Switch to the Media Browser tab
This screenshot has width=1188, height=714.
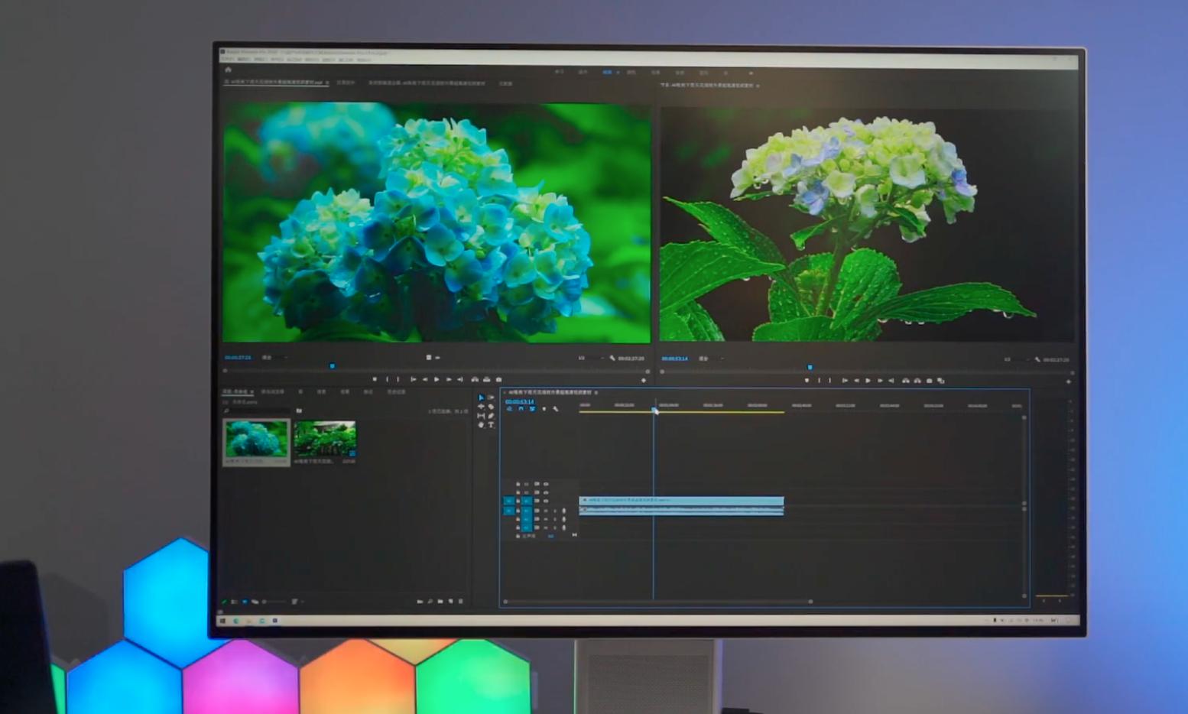(272, 391)
